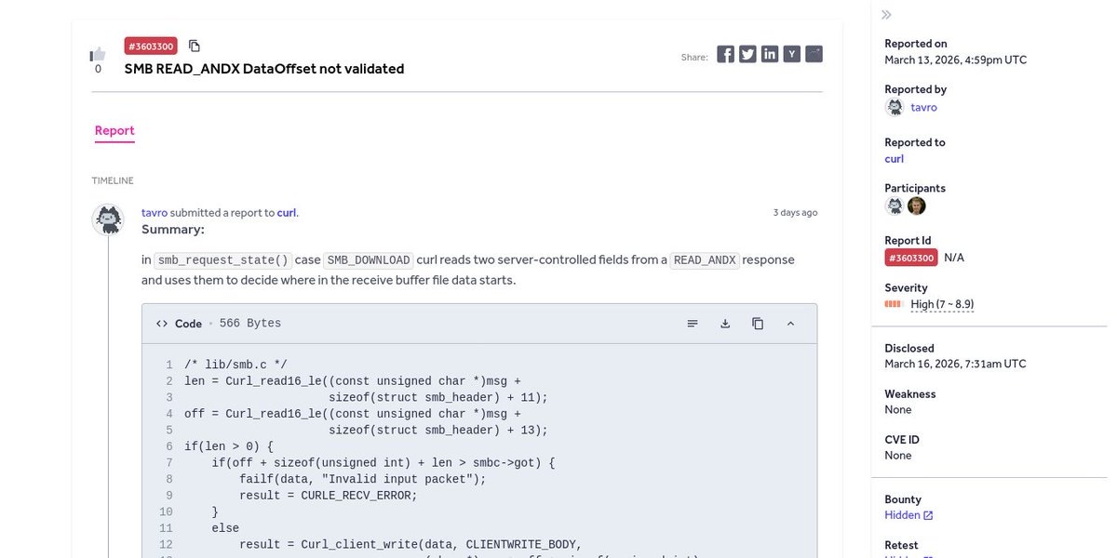Click tavro avatar under Reported by
Screen dimensions: 1117x558
(895, 107)
